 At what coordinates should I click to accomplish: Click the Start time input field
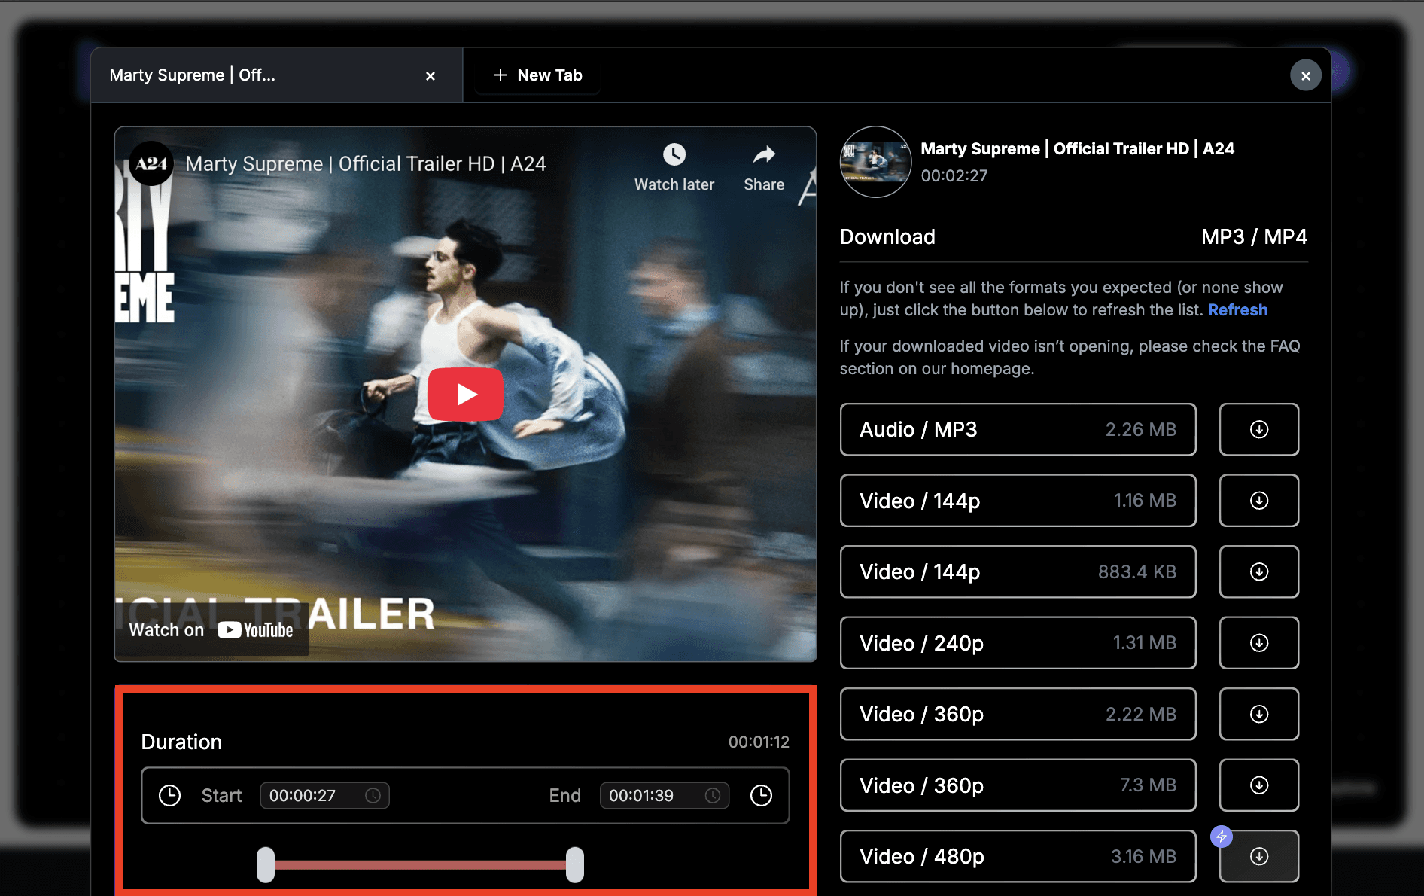pos(324,796)
